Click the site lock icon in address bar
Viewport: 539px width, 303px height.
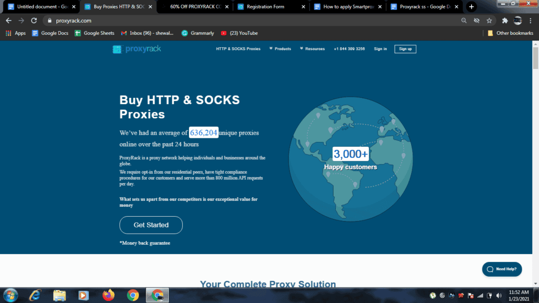coord(49,21)
